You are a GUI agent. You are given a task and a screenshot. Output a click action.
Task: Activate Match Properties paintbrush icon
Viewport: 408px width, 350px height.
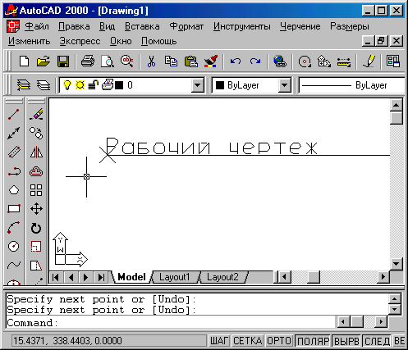pyautogui.click(x=211, y=61)
